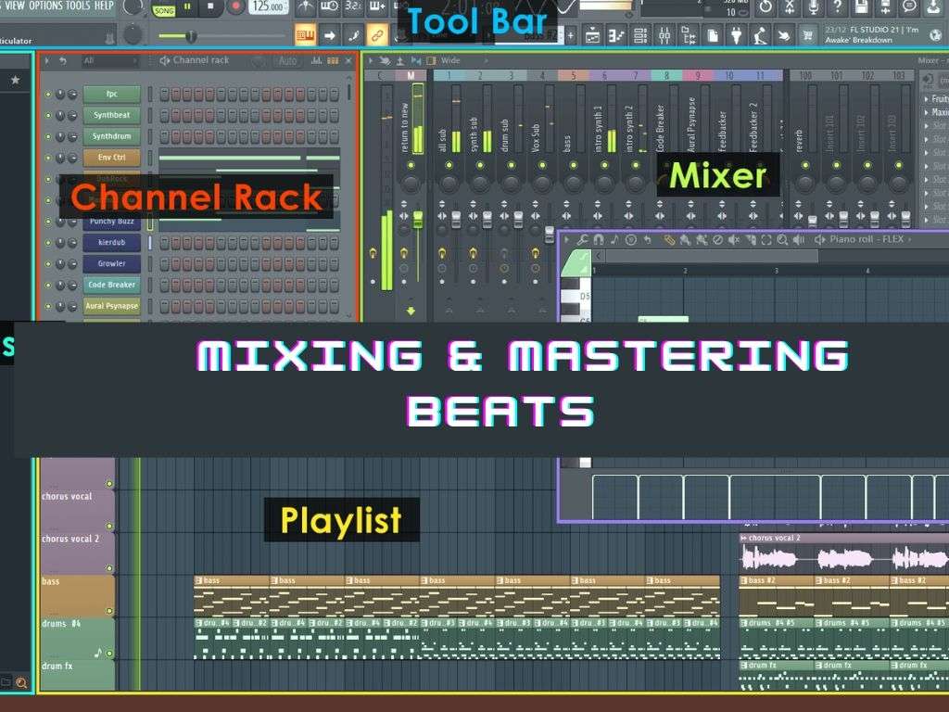Mute the Fpc channel LED

[x=48, y=95]
